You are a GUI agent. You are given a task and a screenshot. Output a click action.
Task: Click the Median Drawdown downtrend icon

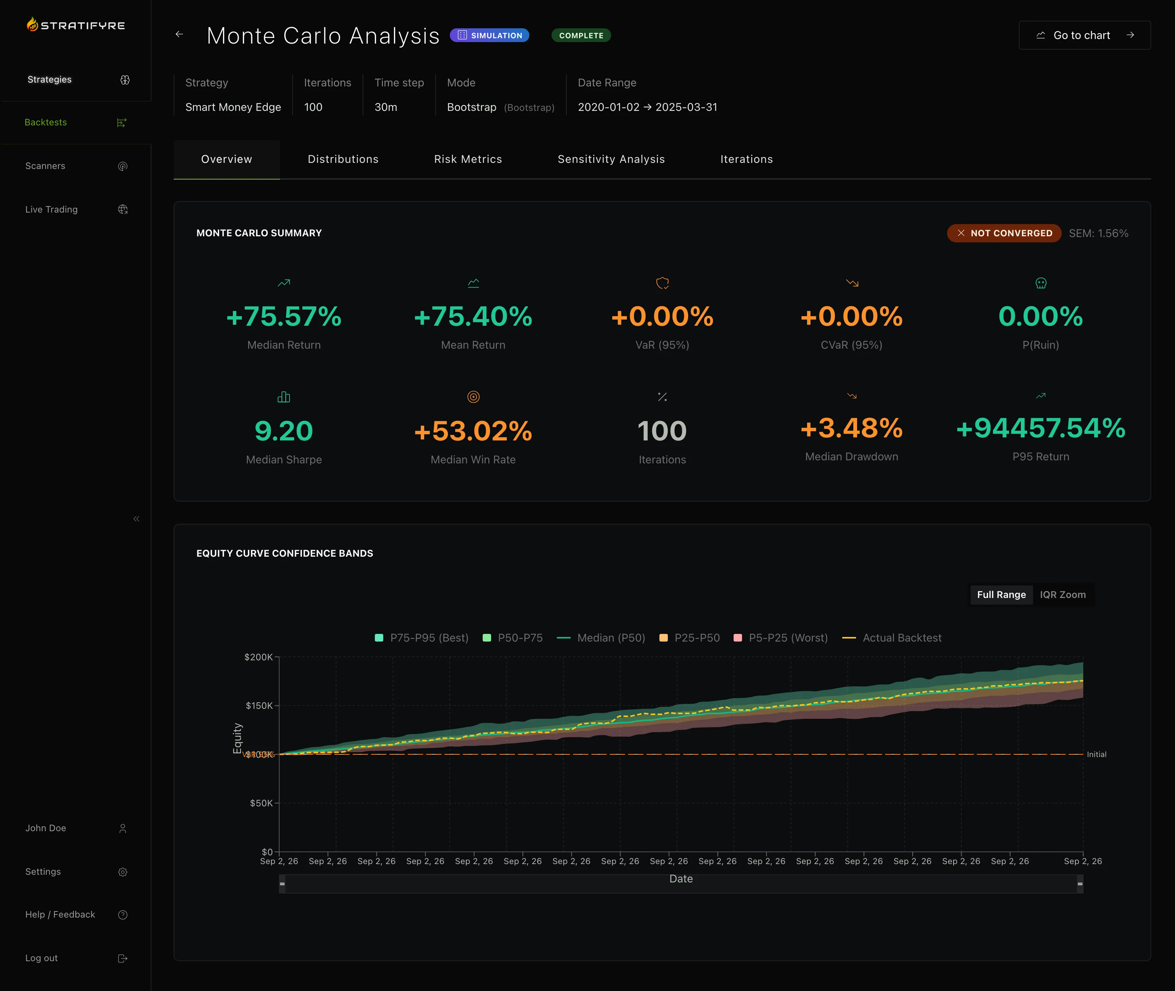point(852,396)
